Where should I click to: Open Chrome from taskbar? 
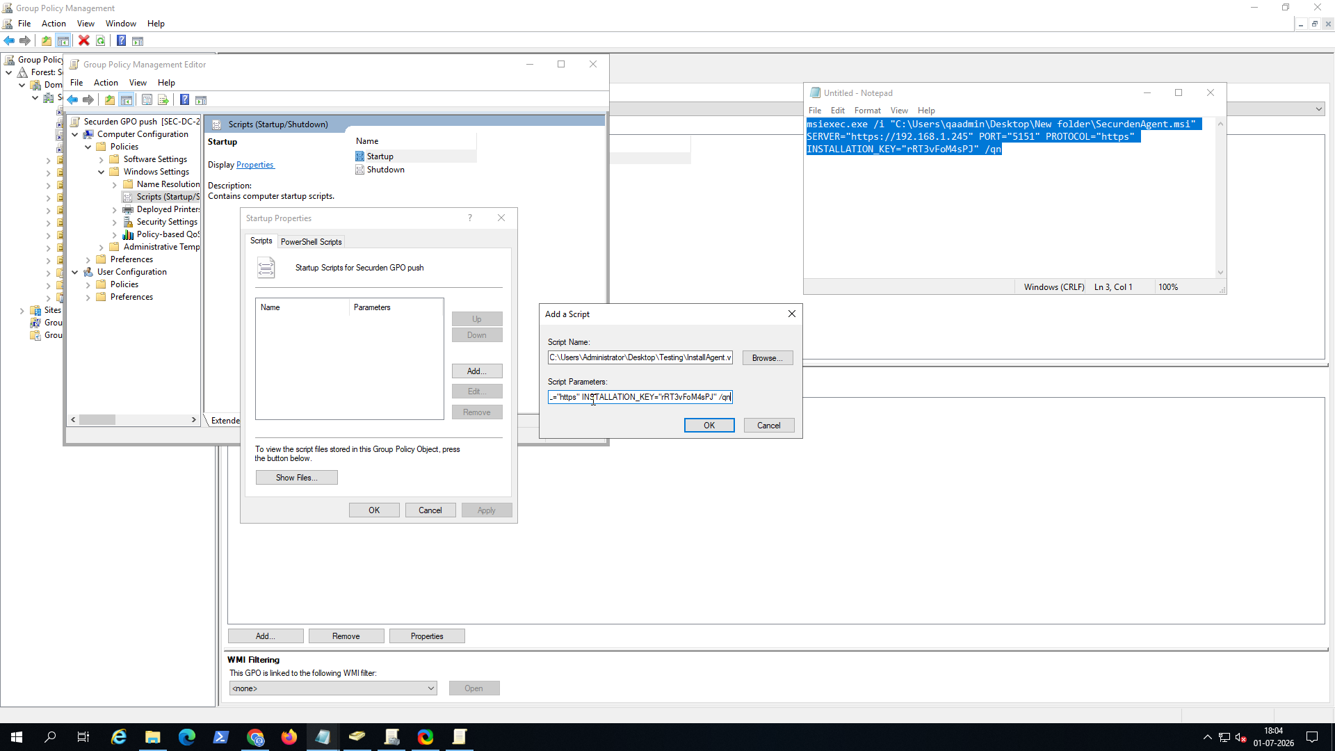(255, 737)
